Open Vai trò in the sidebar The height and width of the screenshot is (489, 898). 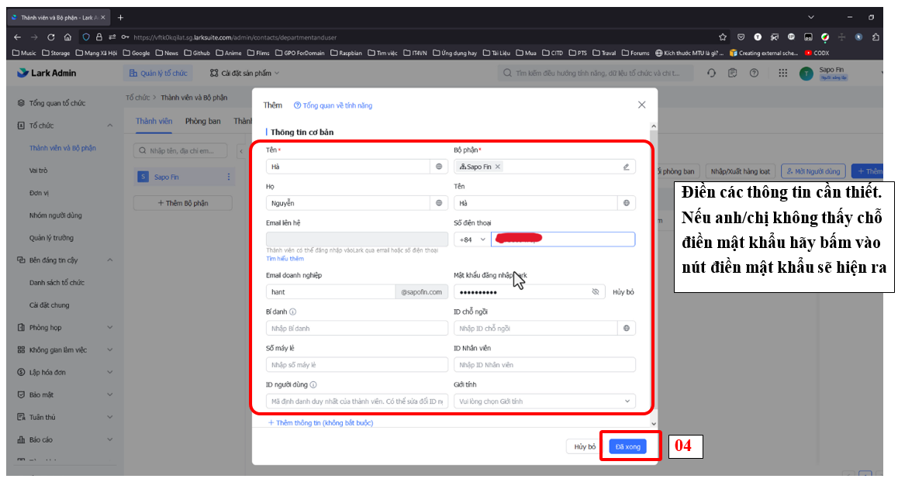[x=38, y=170]
